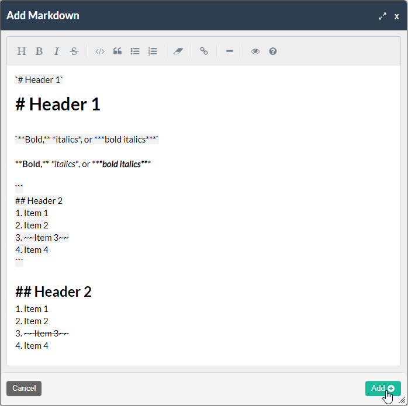Place cursor in large '# Header 1' line
The height and width of the screenshot is (406, 408).
58,105
